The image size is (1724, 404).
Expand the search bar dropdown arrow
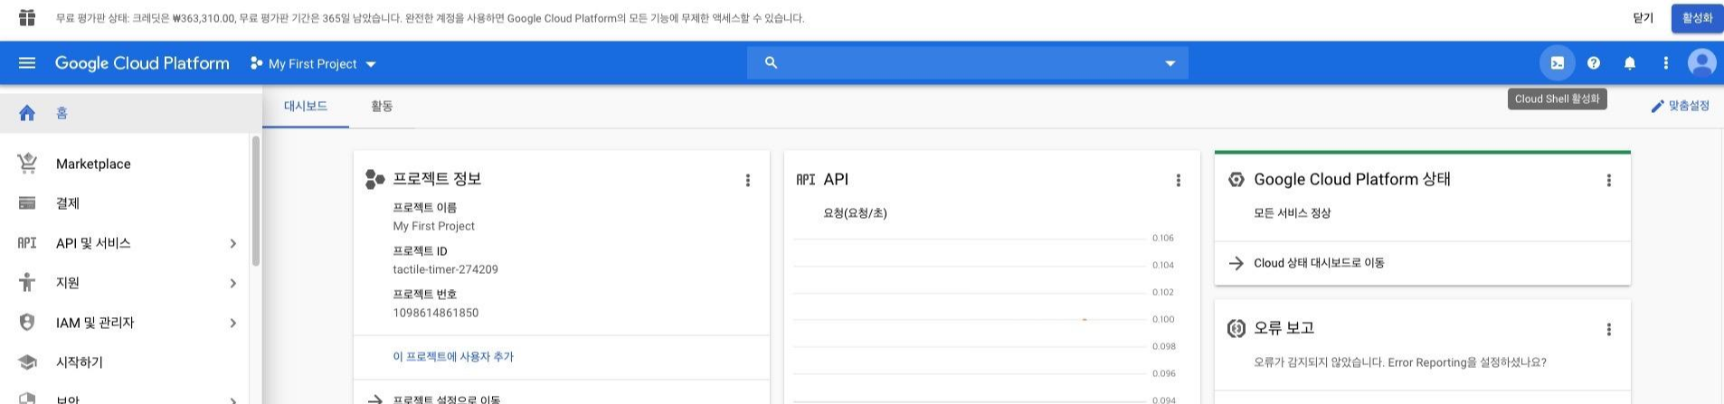[1170, 63]
